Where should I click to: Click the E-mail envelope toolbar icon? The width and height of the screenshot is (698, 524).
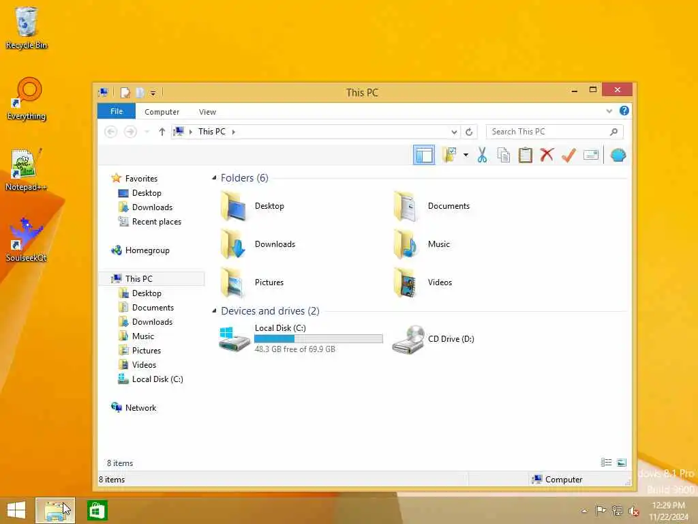(591, 155)
